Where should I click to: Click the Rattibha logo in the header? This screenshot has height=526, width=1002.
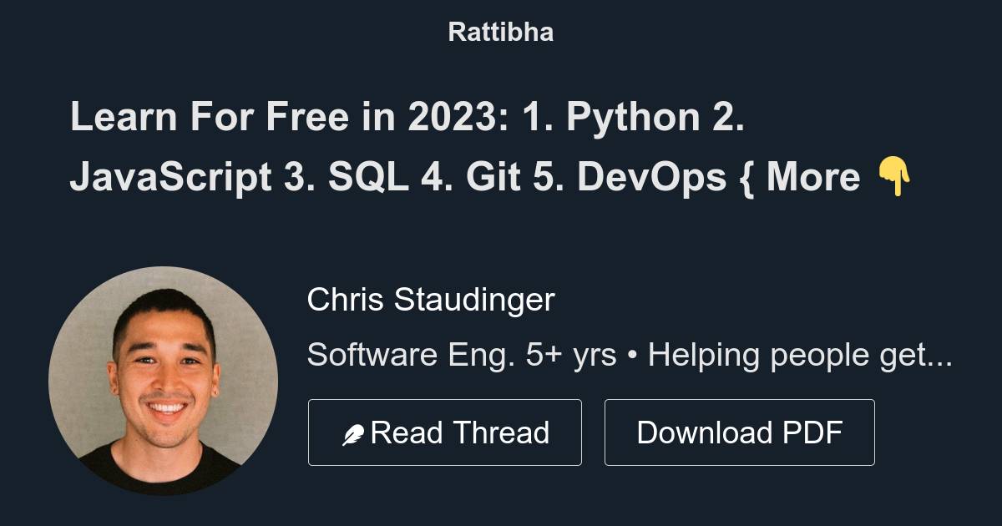(x=500, y=32)
